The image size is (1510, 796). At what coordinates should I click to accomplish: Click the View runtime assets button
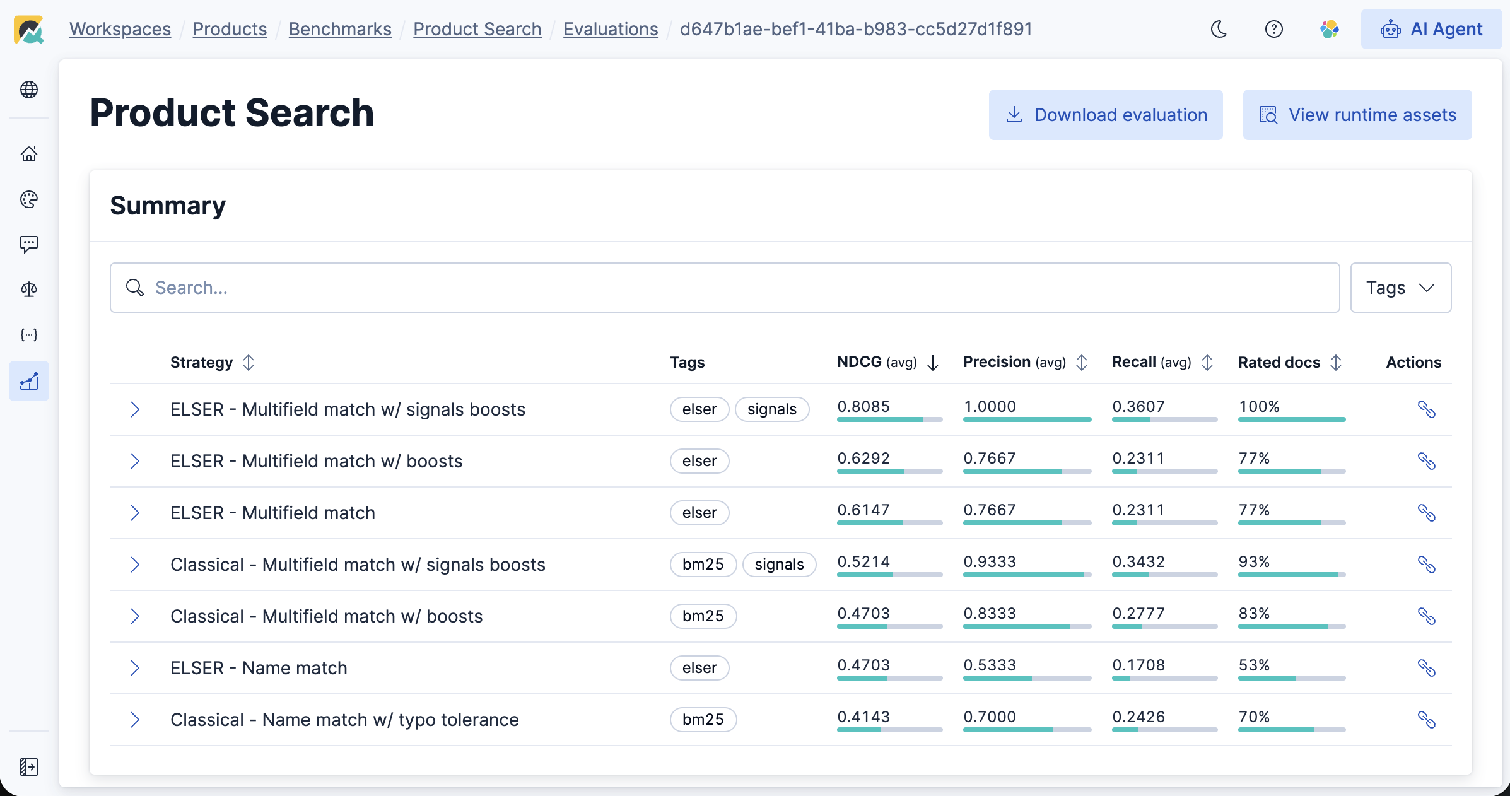tap(1357, 115)
